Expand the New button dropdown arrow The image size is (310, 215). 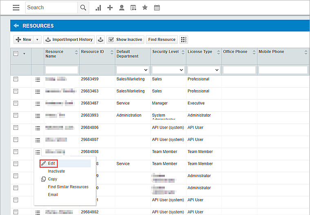click(x=37, y=40)
